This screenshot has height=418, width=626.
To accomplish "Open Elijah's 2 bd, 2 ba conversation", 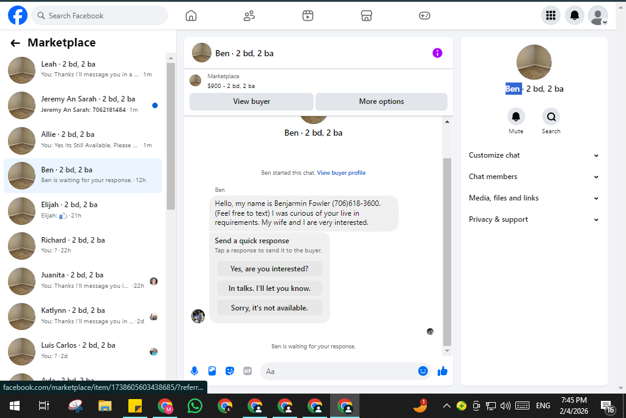I will (83, 211).
